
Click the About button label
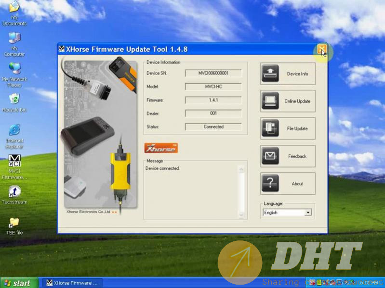(297, 184)
